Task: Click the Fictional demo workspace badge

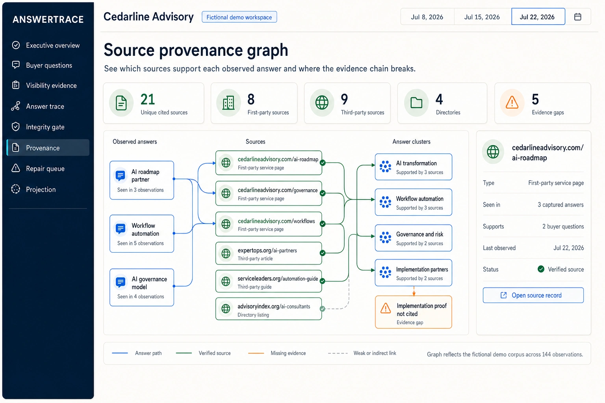Action: pos(239,17)
